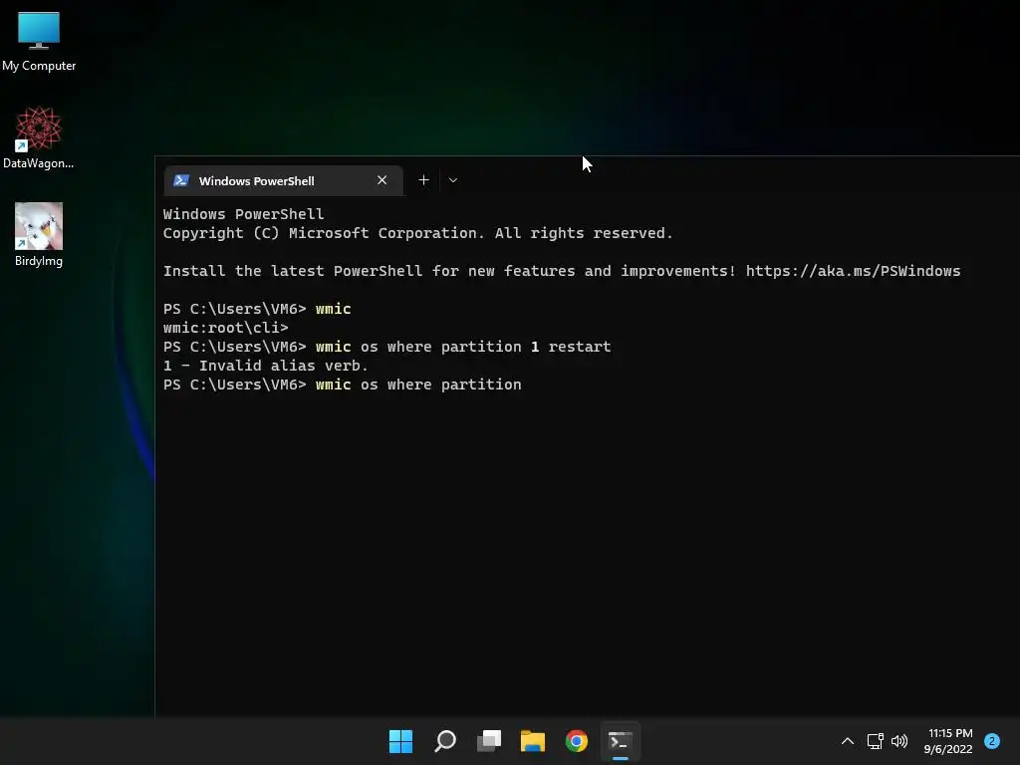Click the 'wmic os where partition 1 restart' line
Screen dimensions: 1020x765
pyautogui.click(x=387, y=347)
